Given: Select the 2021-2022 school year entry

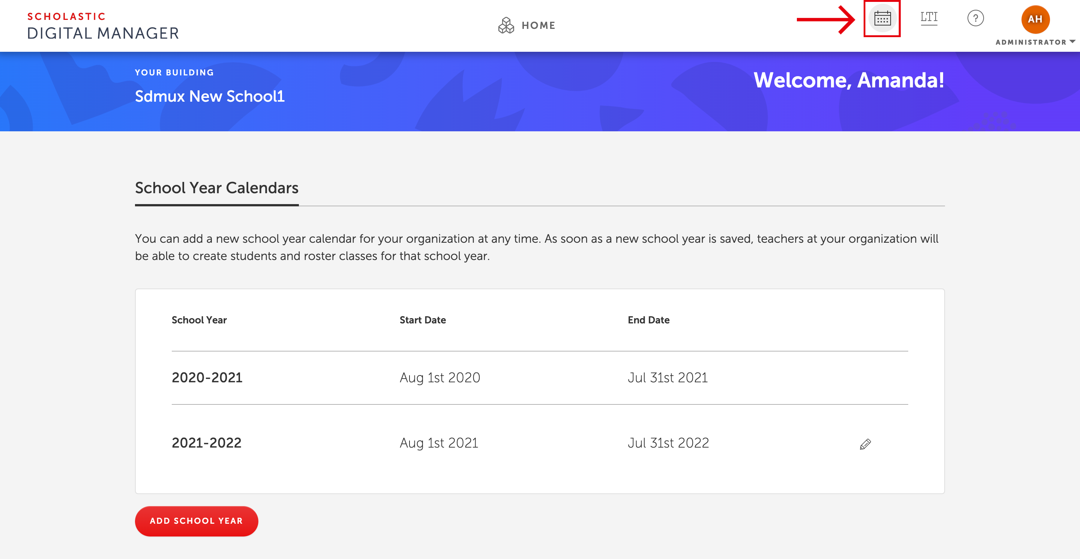Looking at the screenshot, I should [207, 443].
